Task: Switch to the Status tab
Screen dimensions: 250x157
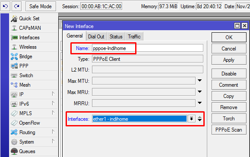Action: pyautogui.click(x=116, y=37)
